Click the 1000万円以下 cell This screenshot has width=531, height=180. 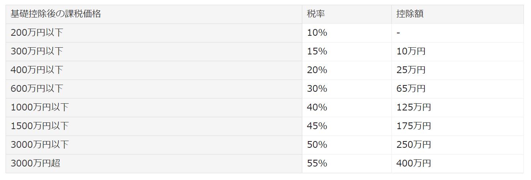(x=39, y=107)
